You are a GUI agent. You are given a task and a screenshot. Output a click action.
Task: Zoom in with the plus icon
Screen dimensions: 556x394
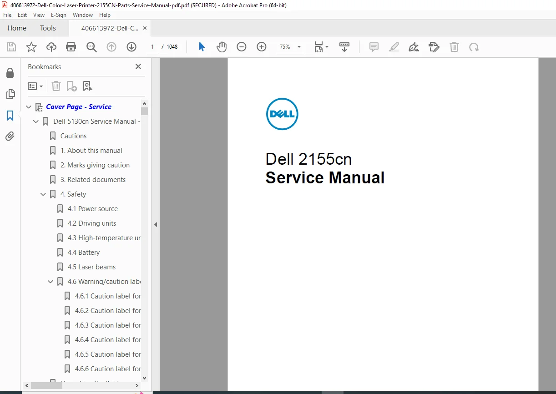point(262,47)
